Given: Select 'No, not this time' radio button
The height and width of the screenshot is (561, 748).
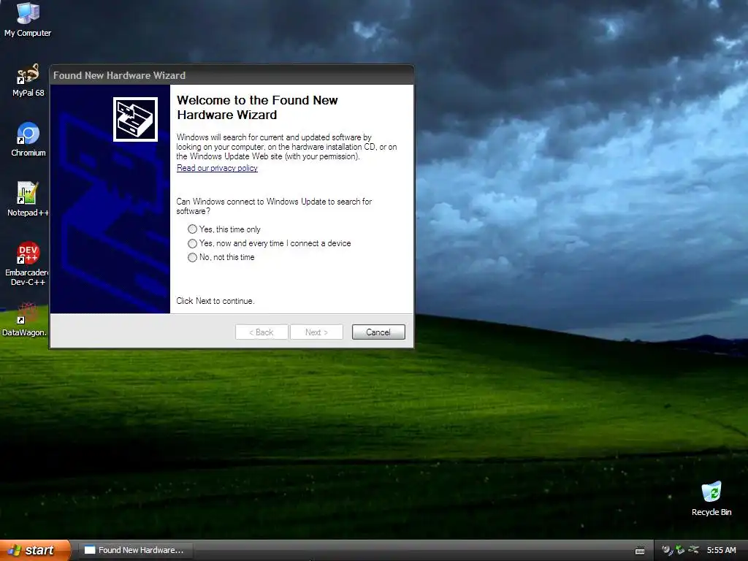Looking at the screenshot, I should [192, 258].
